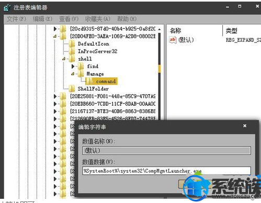Select the {20D04FE0-3AEA-1069 key label
The image size is (261, 203).
coord(112,36)
